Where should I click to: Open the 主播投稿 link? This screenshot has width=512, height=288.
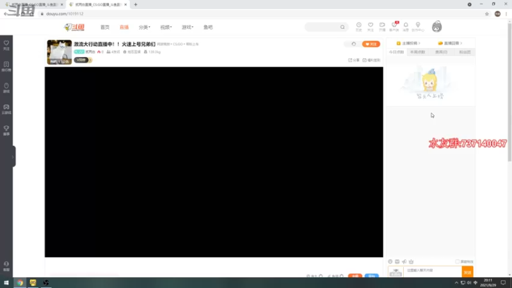pyautogui.click(x=408, y=43)
